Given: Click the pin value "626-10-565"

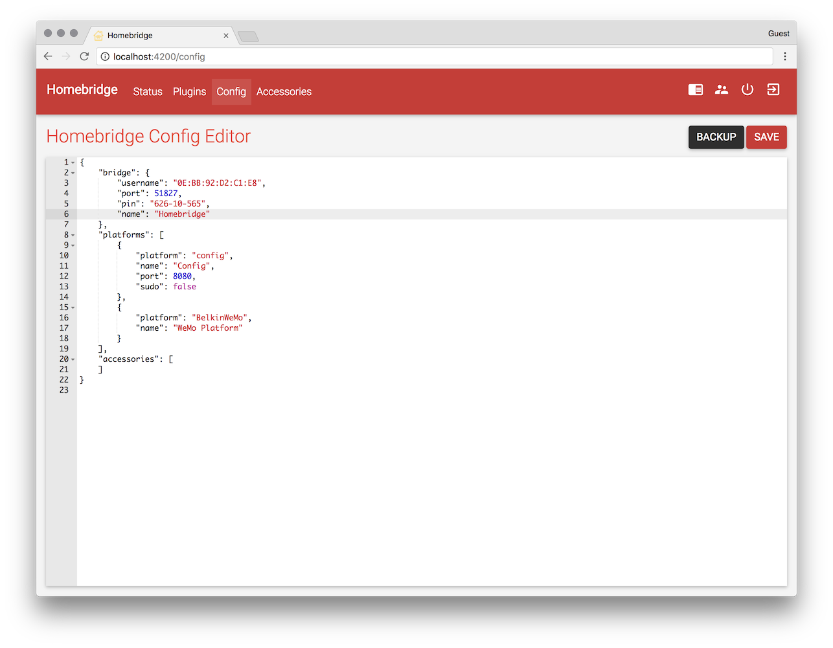Looking at the screenshot, I should (x=177, y=204).
